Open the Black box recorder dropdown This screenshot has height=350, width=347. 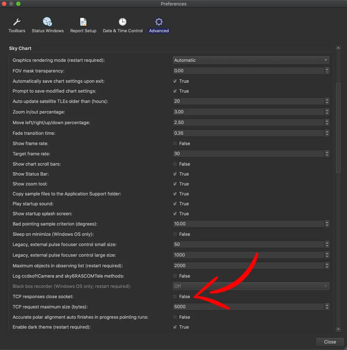click(x=251, y=286)
